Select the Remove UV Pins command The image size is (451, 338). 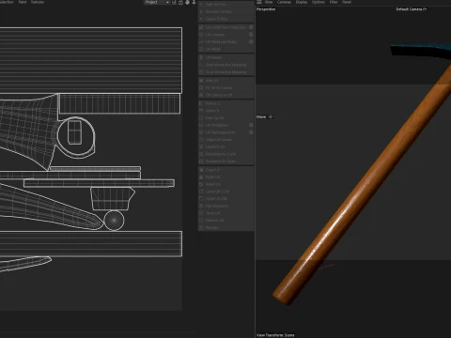coord(225,11)
